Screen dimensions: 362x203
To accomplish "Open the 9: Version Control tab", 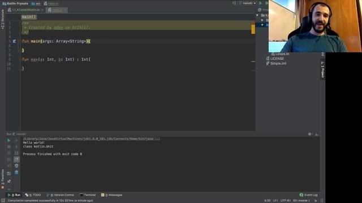I will [61, 195].
